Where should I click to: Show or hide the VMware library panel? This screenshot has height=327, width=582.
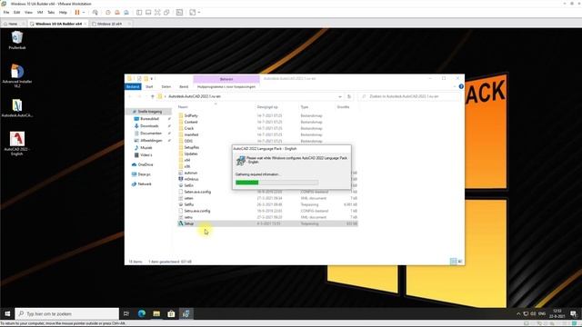point(139,12)
